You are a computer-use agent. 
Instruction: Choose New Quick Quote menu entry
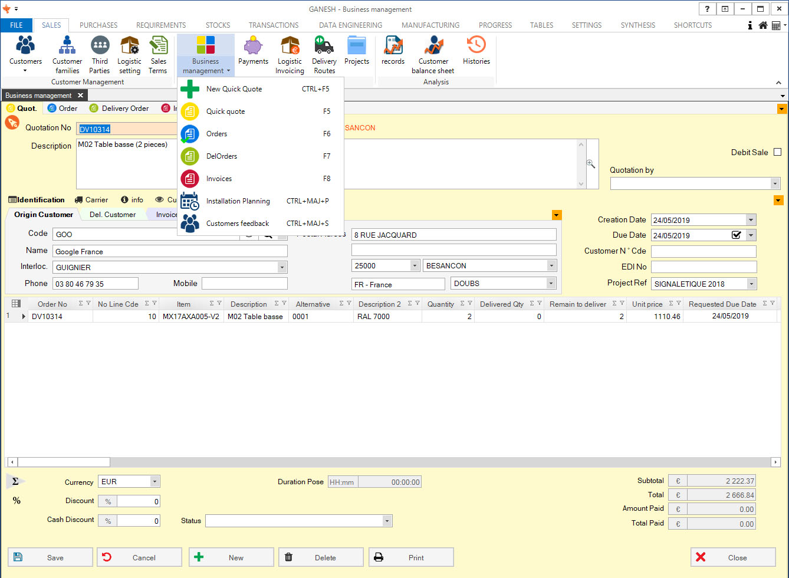(234, 89)
